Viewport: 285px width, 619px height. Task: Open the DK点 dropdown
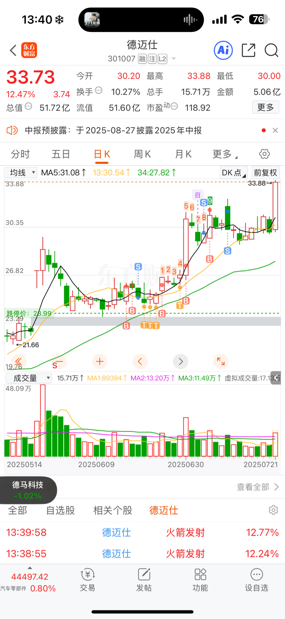pos(234,173)
